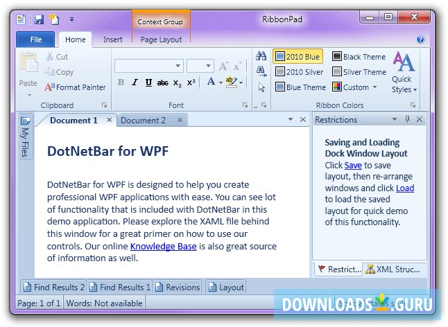Image resolution: width=448 pixels, height=327 pixels.
Task: Click the blue Help question mark icon
Action: click(420, 39)
